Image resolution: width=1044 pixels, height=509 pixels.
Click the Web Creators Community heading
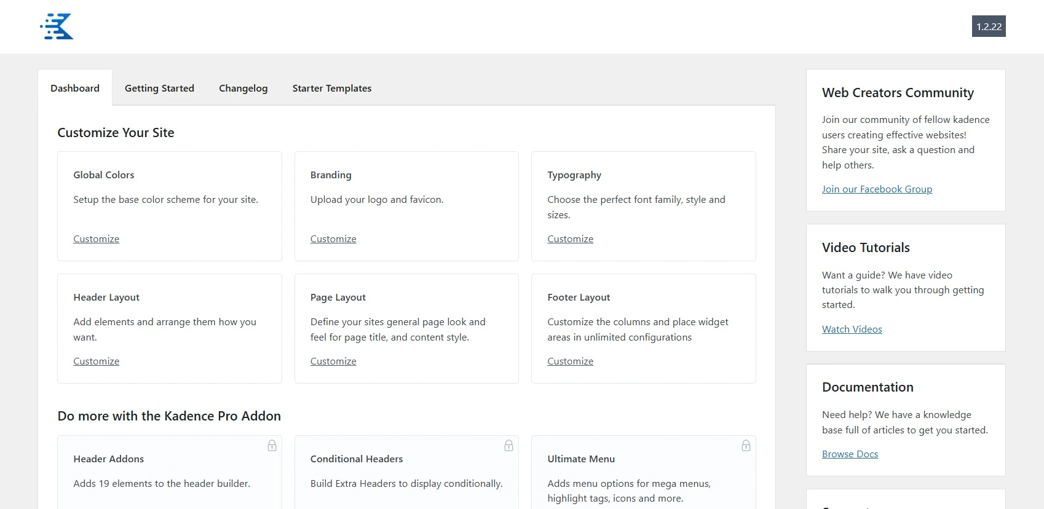(x=898, y=93)
